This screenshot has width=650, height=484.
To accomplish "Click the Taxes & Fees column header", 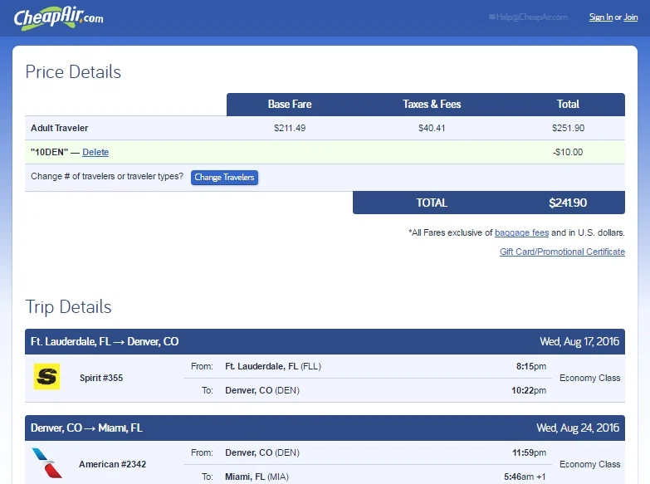I will [x=432, y=104].
